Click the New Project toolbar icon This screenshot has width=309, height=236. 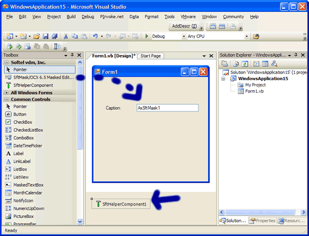[10, 36]
